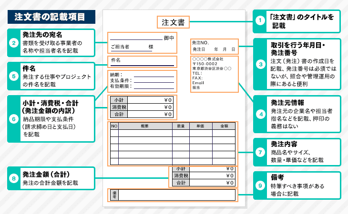
Task: Click the 発注先の宛名 callout heading
Action: (42, 34)
